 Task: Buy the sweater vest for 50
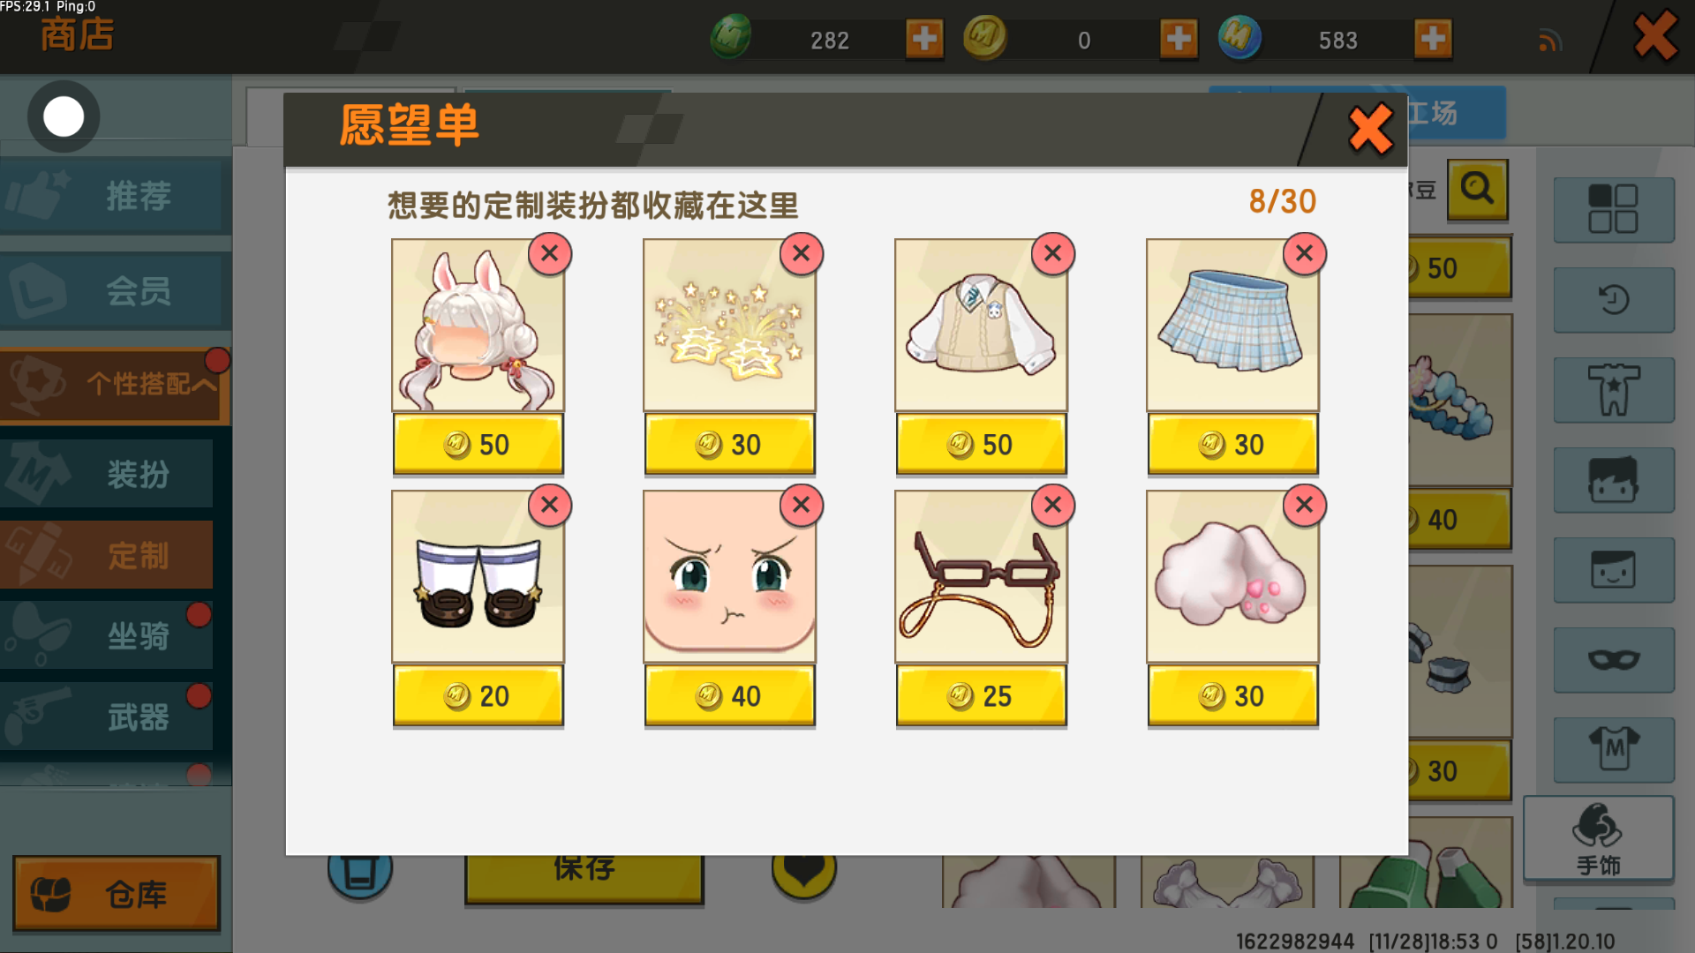click(x=981, y=445)
